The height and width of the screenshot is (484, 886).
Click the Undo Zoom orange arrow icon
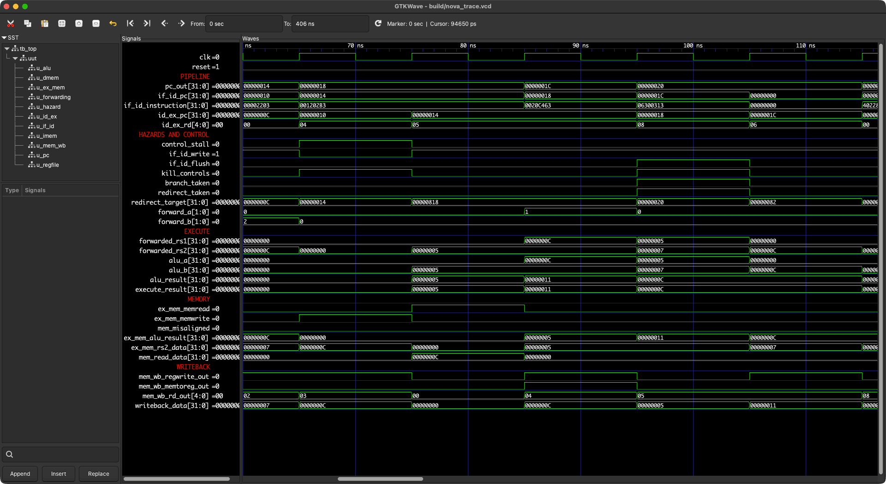pyautogui.click(x=113, y=24)
